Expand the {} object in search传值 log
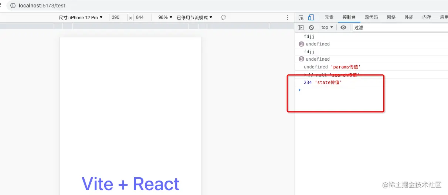Viewport: 448px width, 195px height. coord(305,75)
